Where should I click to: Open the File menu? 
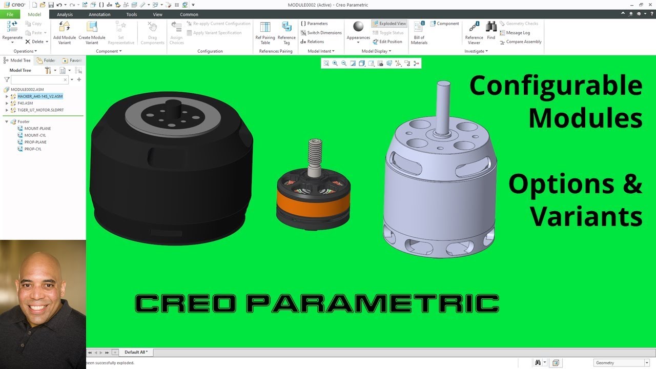[10, 14]
